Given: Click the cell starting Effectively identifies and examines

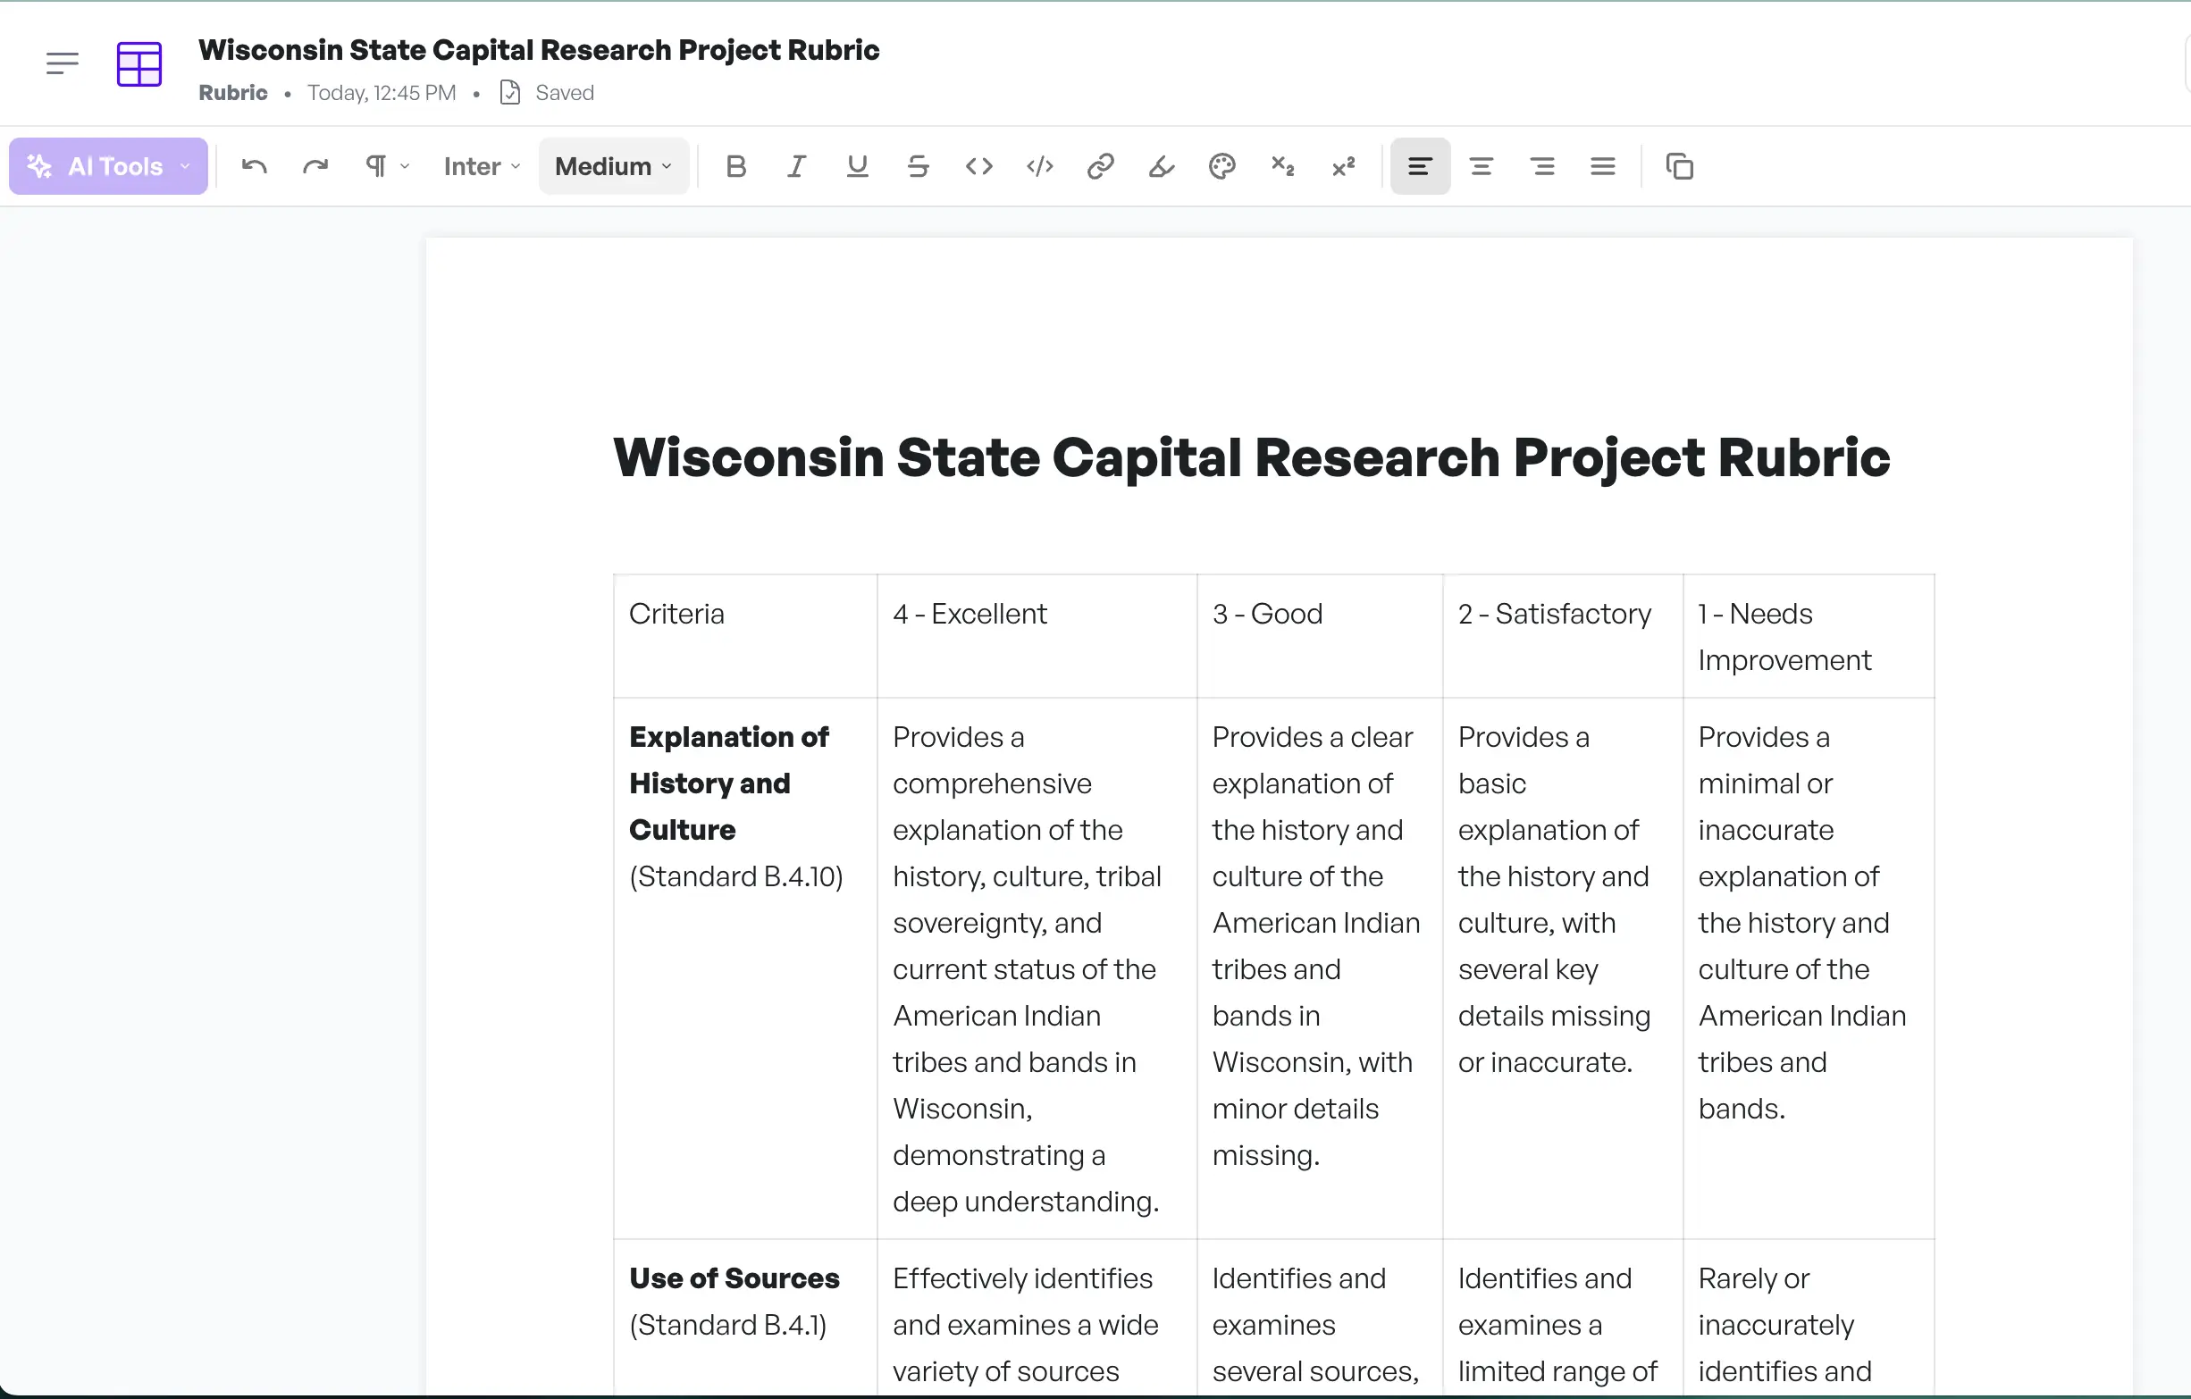Looking at the screenshot, I should click(1037, 1318).
